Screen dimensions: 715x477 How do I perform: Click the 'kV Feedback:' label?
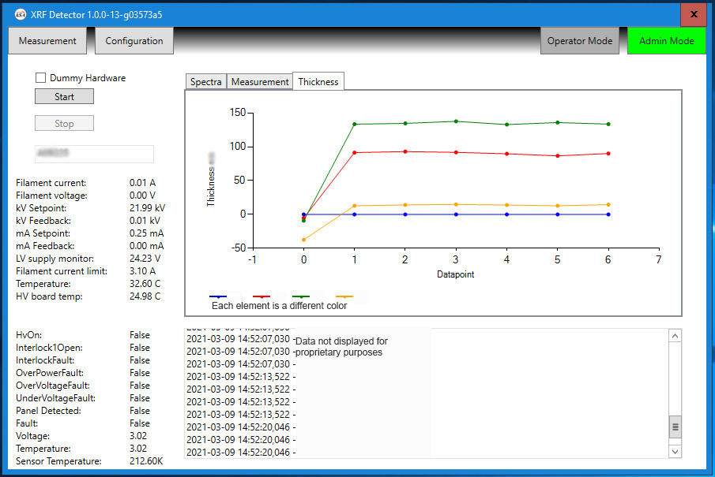(43, 221)
